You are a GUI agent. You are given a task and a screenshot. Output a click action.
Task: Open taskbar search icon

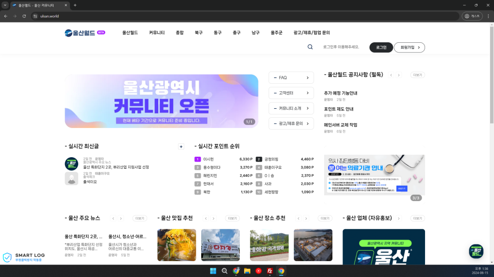point(224,271)
